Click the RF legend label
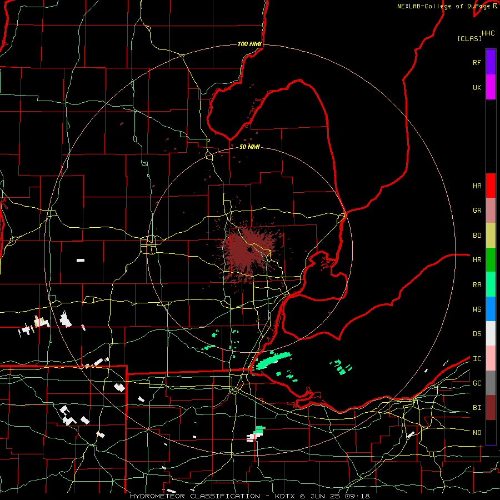 [477, 62]
